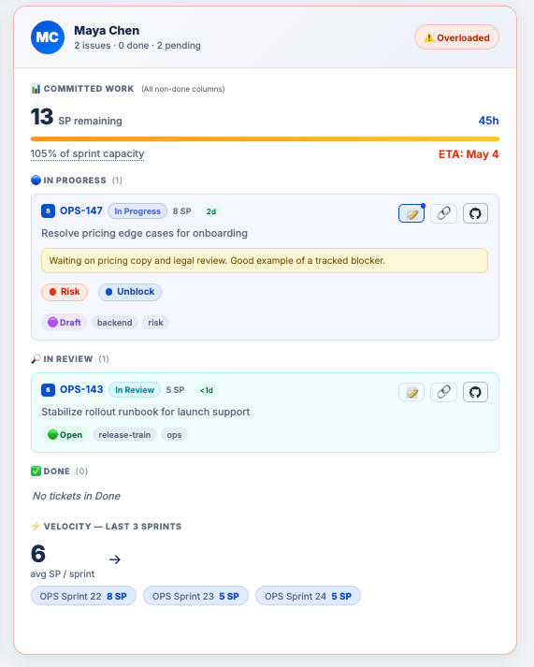Select the ops label tag
This screenshot has height=667, width=534.
point(174,435)
